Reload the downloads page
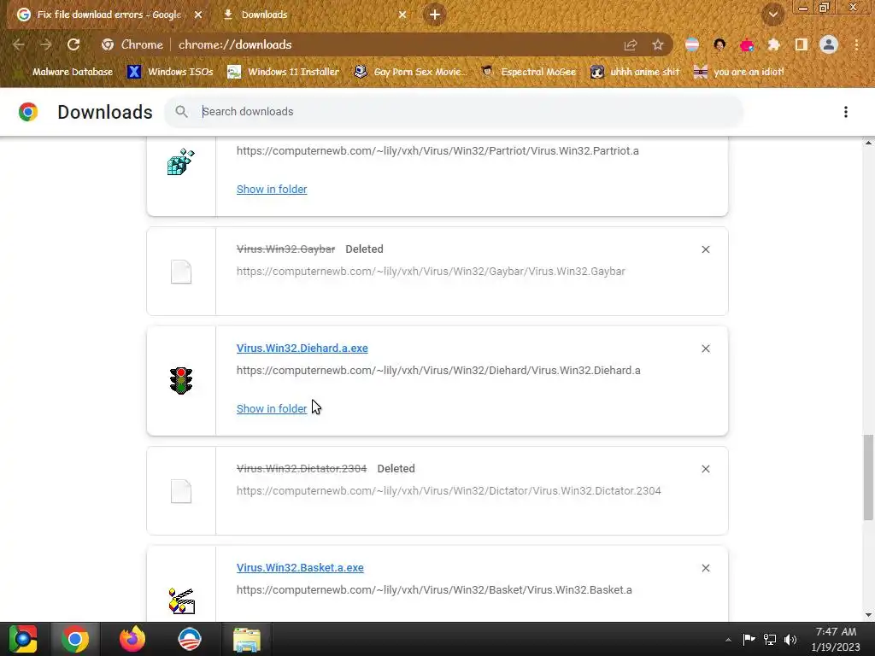 pyautogui.click(x=73, y=44)
